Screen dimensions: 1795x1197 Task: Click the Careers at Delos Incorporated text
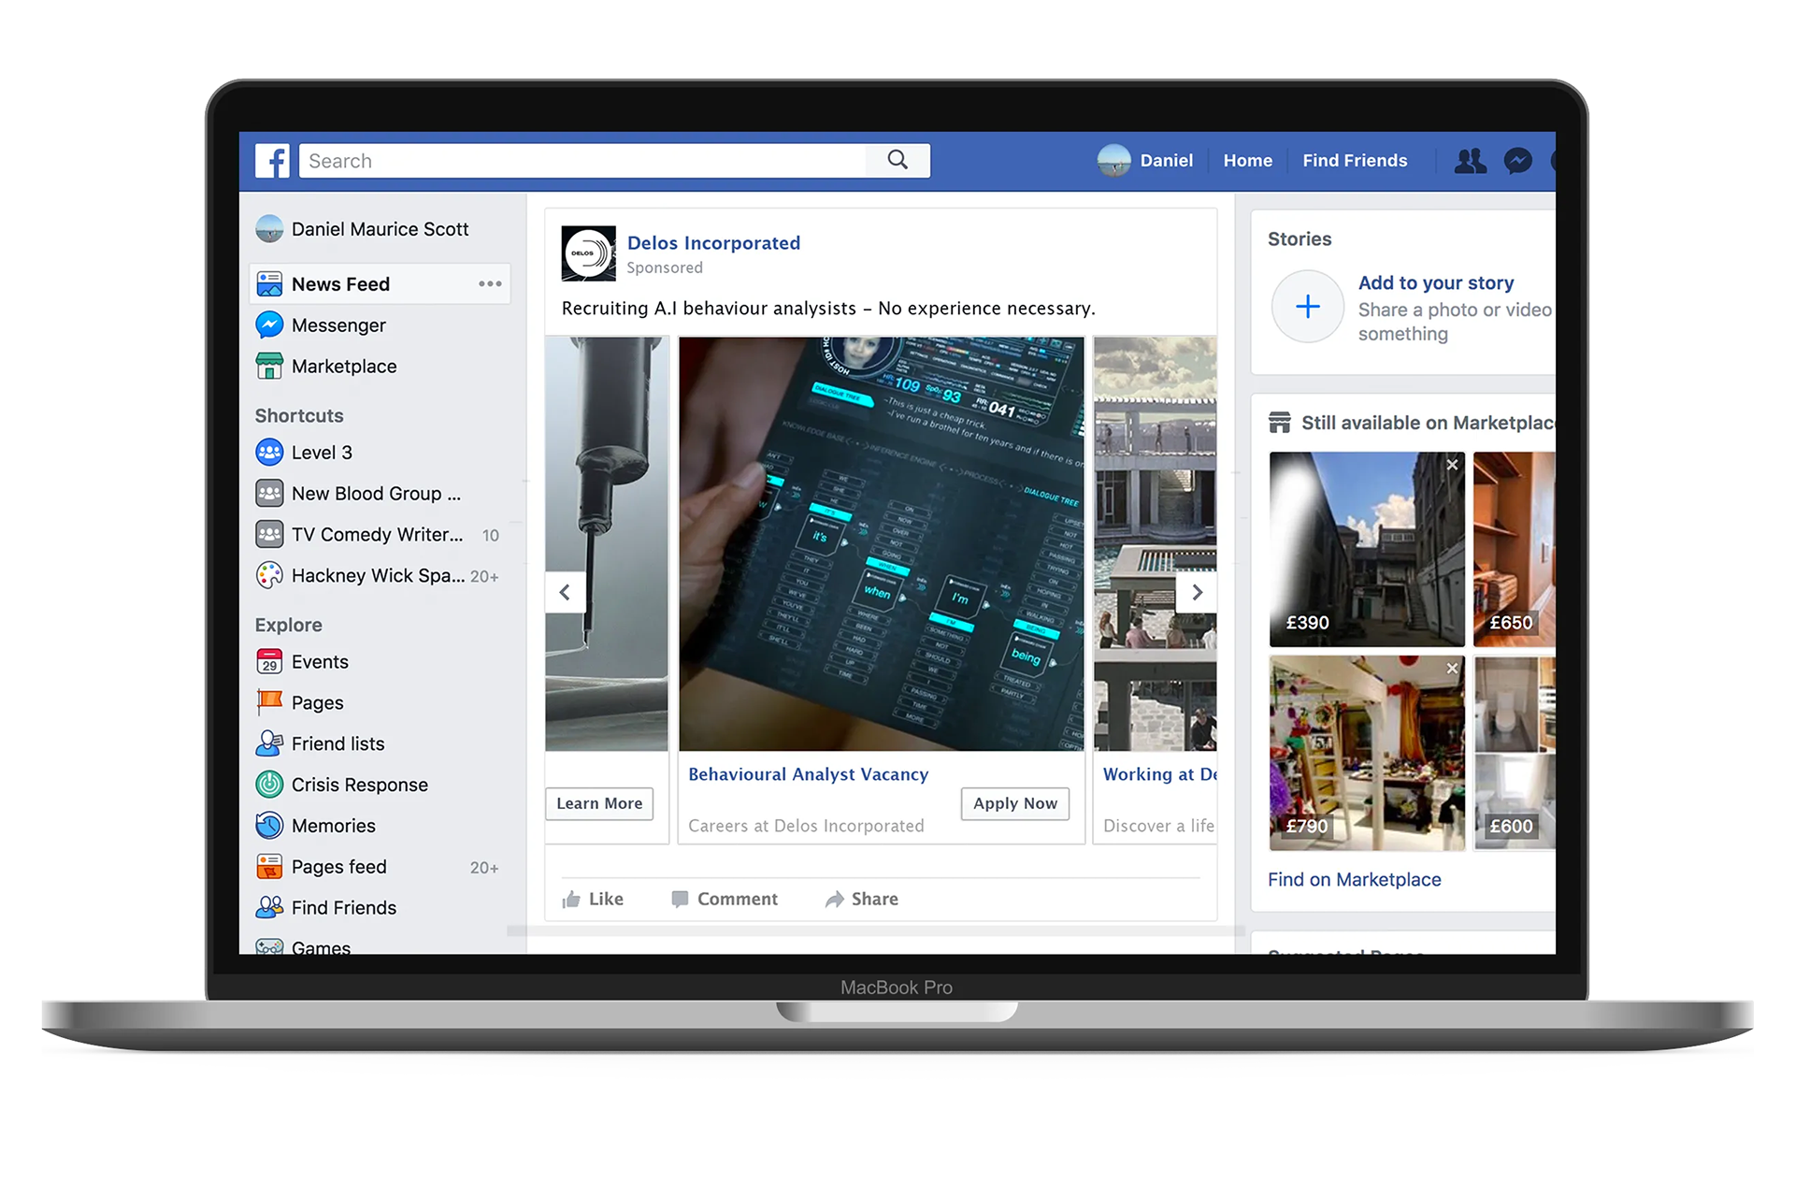coord(806,826)
